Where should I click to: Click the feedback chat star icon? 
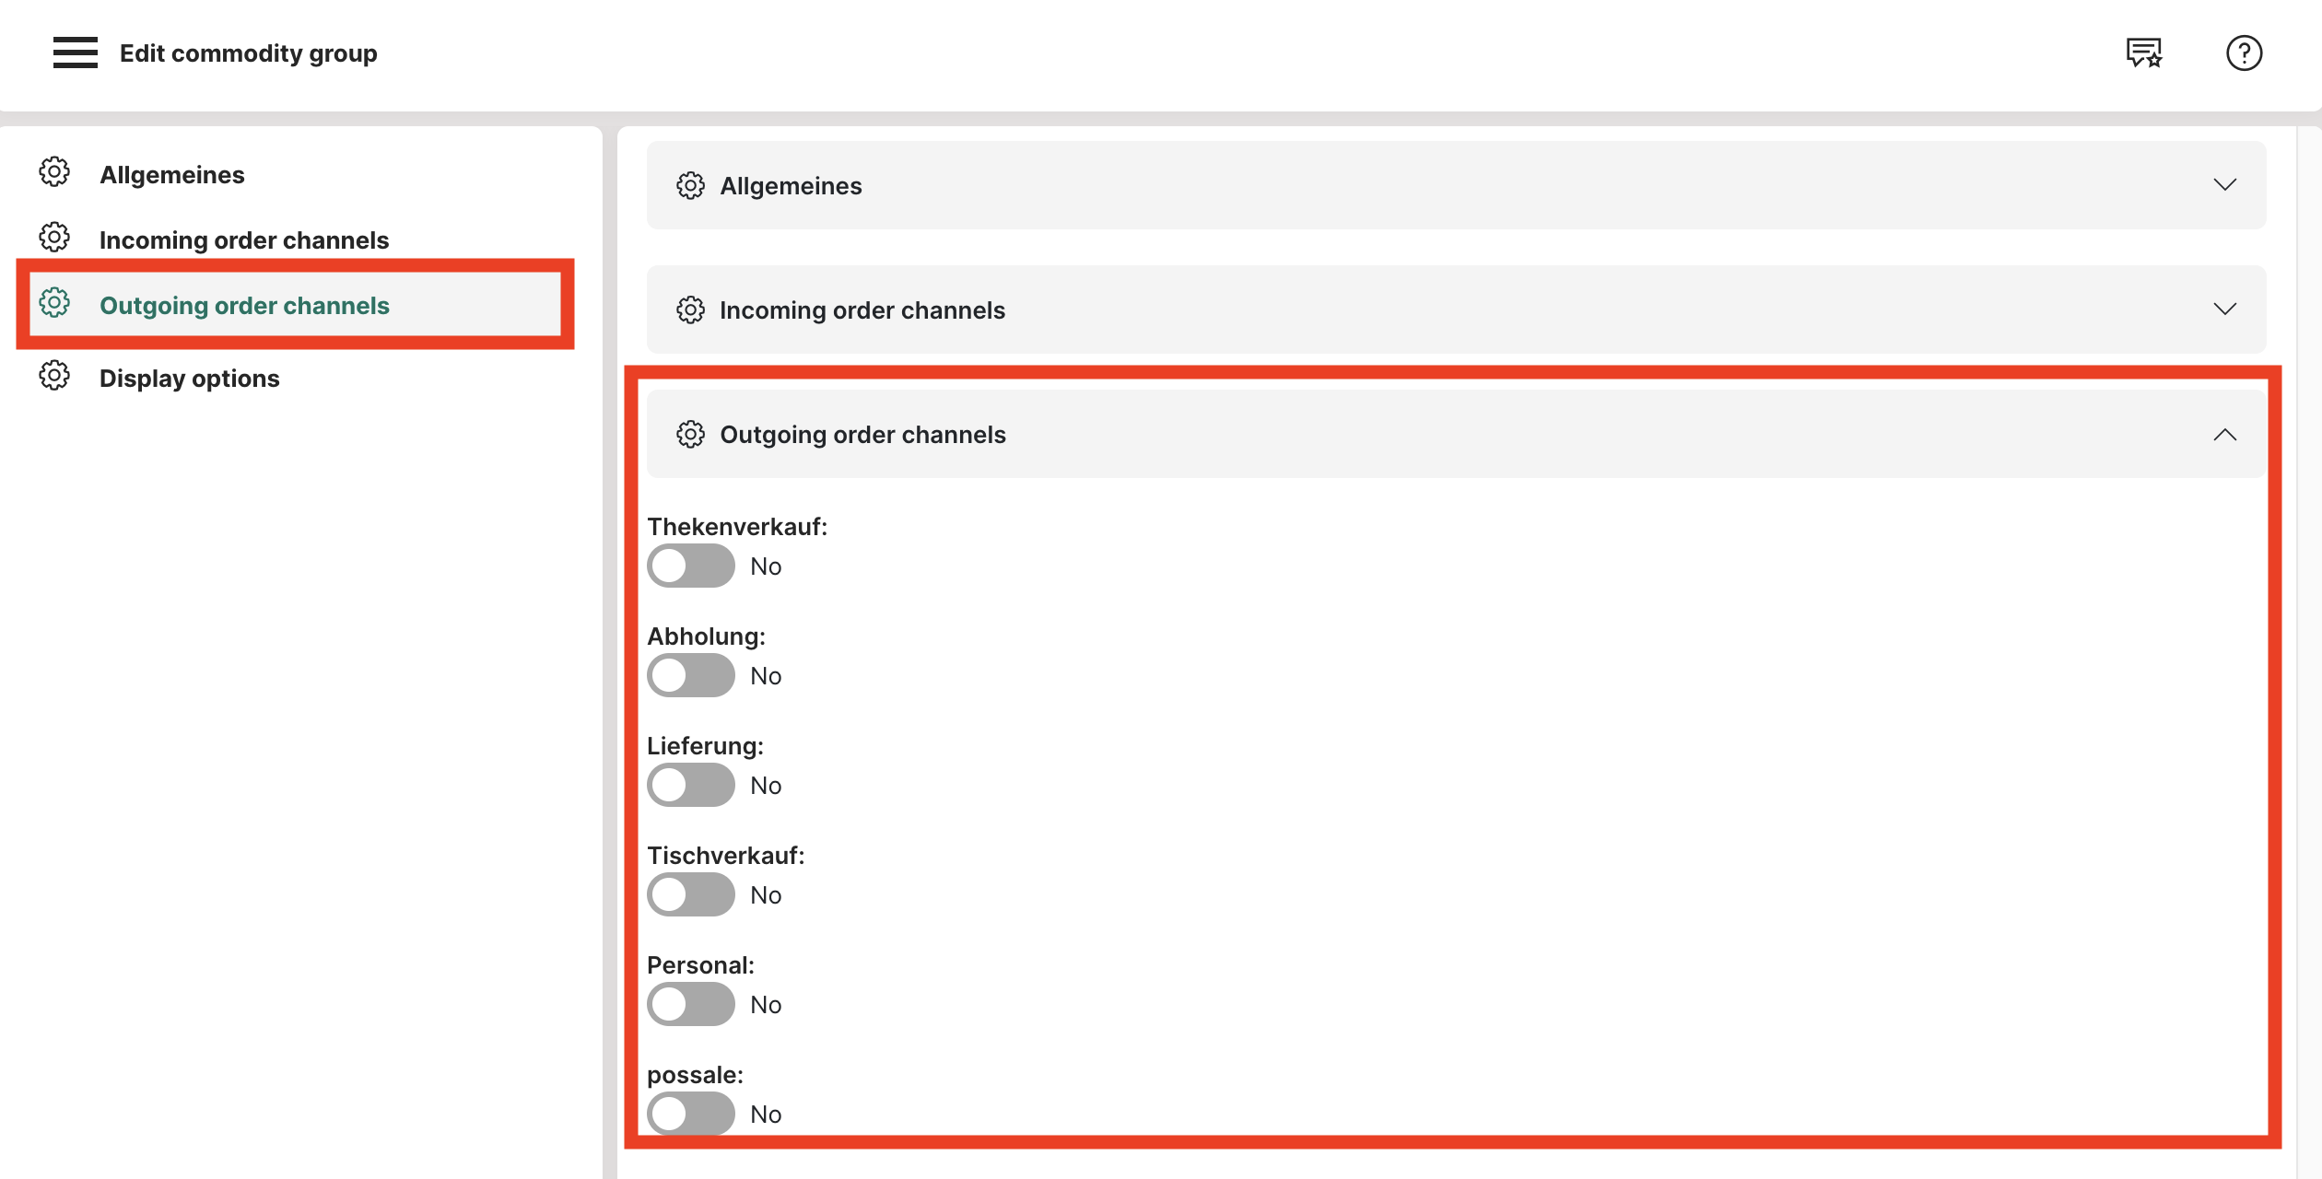click(2143, 53)
